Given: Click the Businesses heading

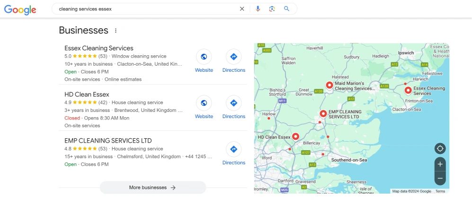Looking at the screenshot, I should pyautogui.click(x=83, y=30).
